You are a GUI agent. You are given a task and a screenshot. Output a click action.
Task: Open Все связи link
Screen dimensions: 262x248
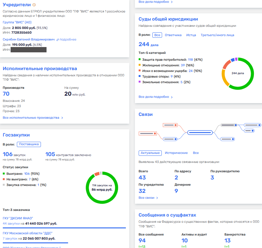pos(146,198)
